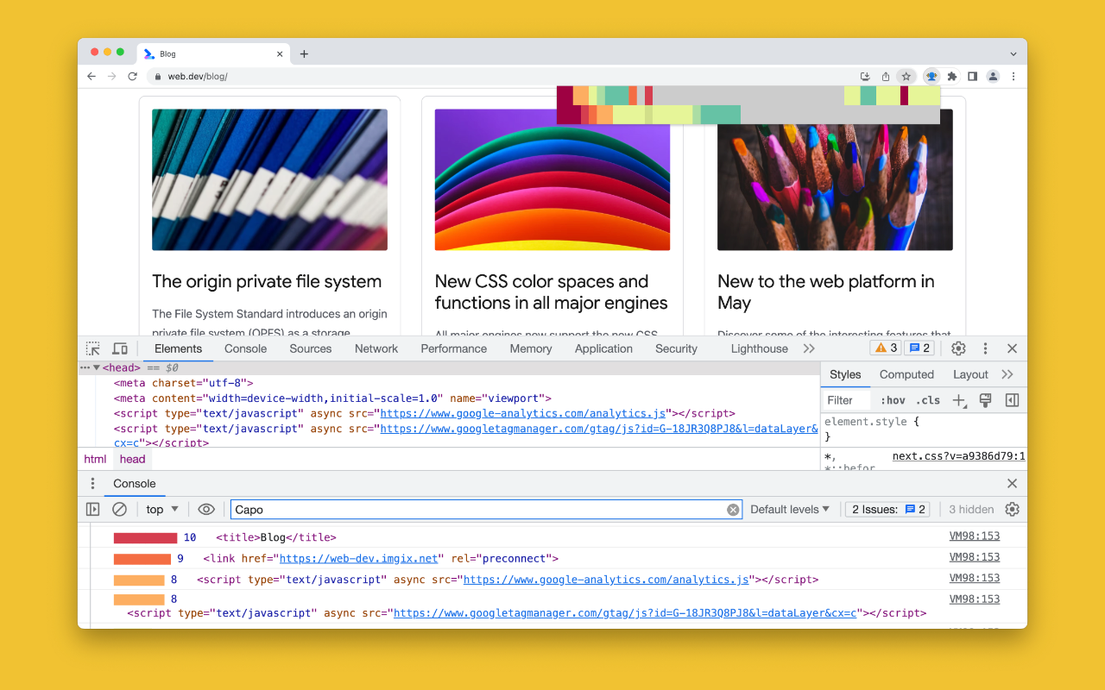This screenshot has height=690, width=1105.
Task: Open the head element ellipsis actions
Action: pos(85,367)
